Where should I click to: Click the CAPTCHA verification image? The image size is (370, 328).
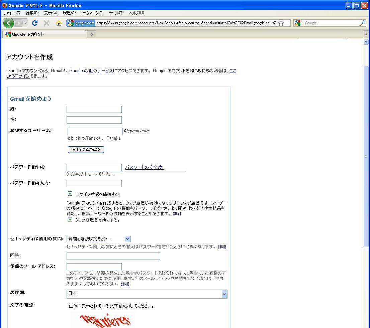tap(105, 320)
